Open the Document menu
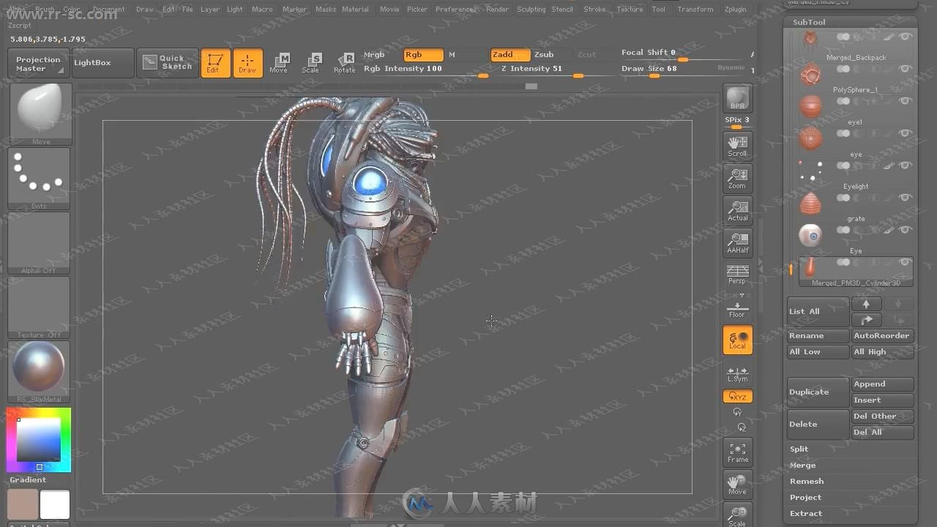This screenshot has height=527, width=937. [108, 10]
